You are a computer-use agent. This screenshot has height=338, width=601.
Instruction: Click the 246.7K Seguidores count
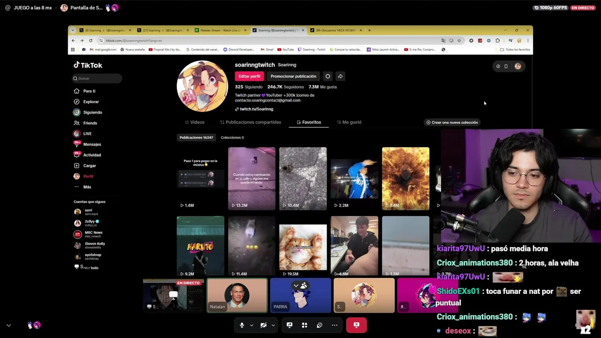coord(285,87)
